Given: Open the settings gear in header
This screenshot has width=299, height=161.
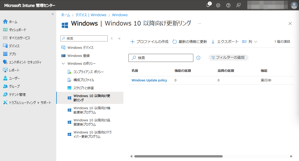Looking at the screenshot, I should [x=218, y=5].
